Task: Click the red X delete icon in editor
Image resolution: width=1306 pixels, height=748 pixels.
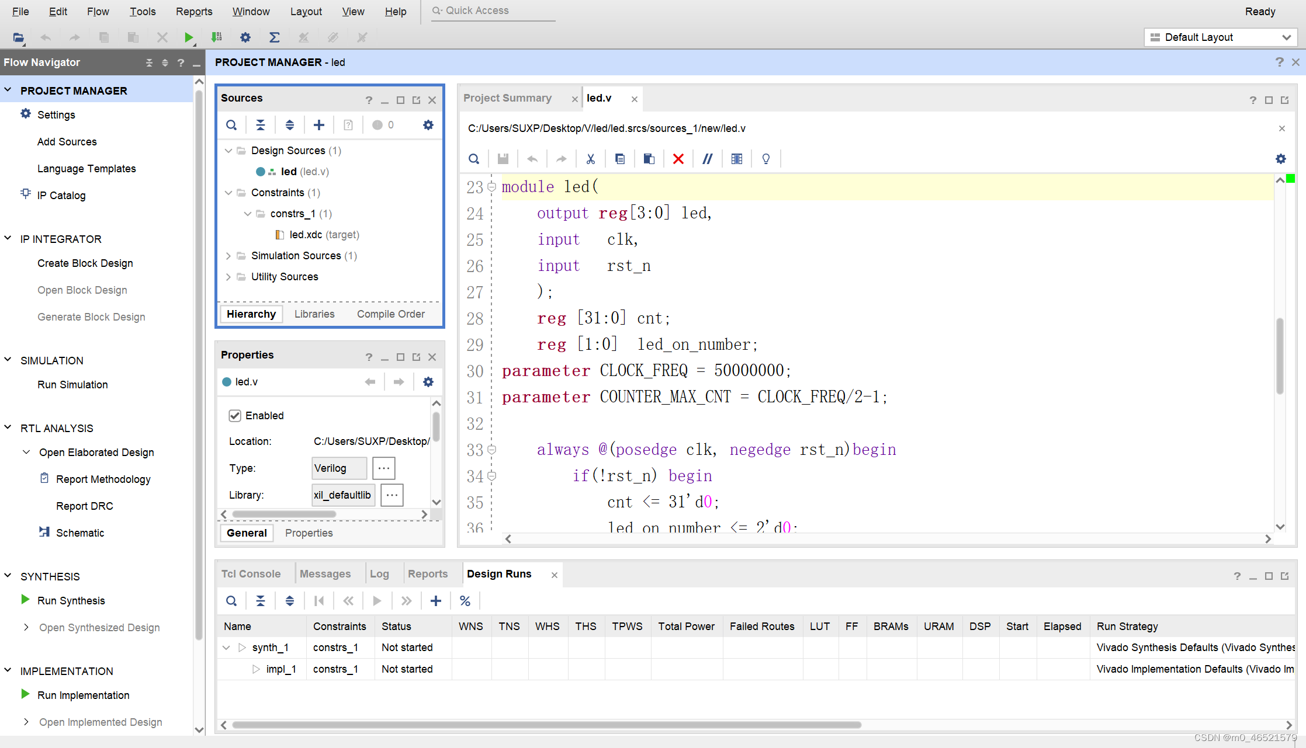Action: click(678, 159)
